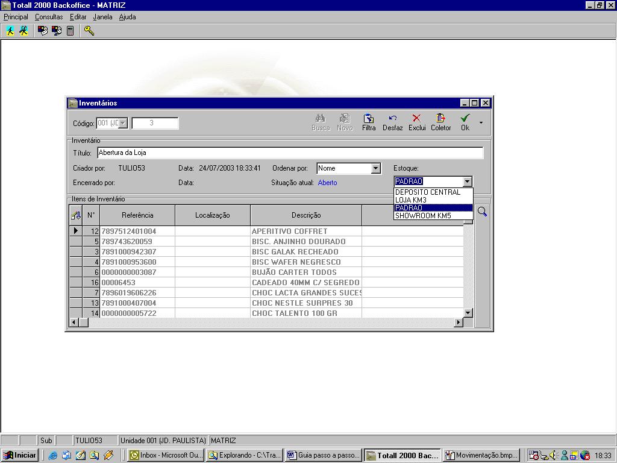
Task: Select DEPOSITO CENTRAL from Estoque list
Action: 428,192
